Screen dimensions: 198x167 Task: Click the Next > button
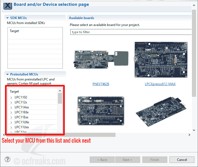(x=128, y=160)
